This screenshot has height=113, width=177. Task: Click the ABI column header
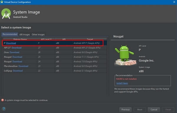click(64, 39)
